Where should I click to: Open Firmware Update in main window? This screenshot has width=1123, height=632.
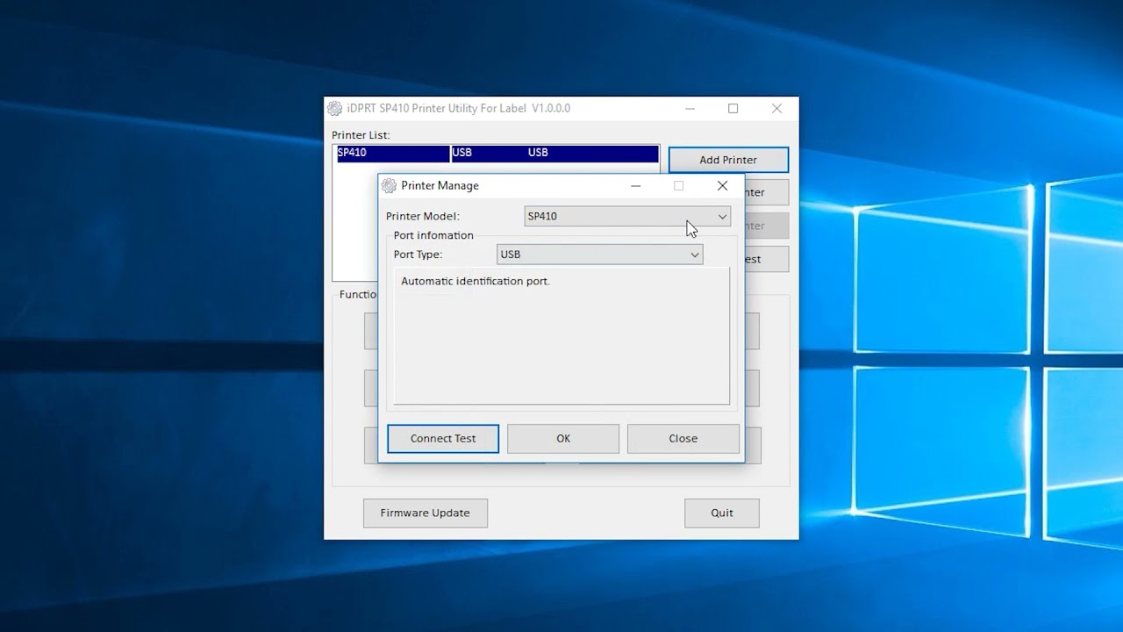tap(426, 513)
